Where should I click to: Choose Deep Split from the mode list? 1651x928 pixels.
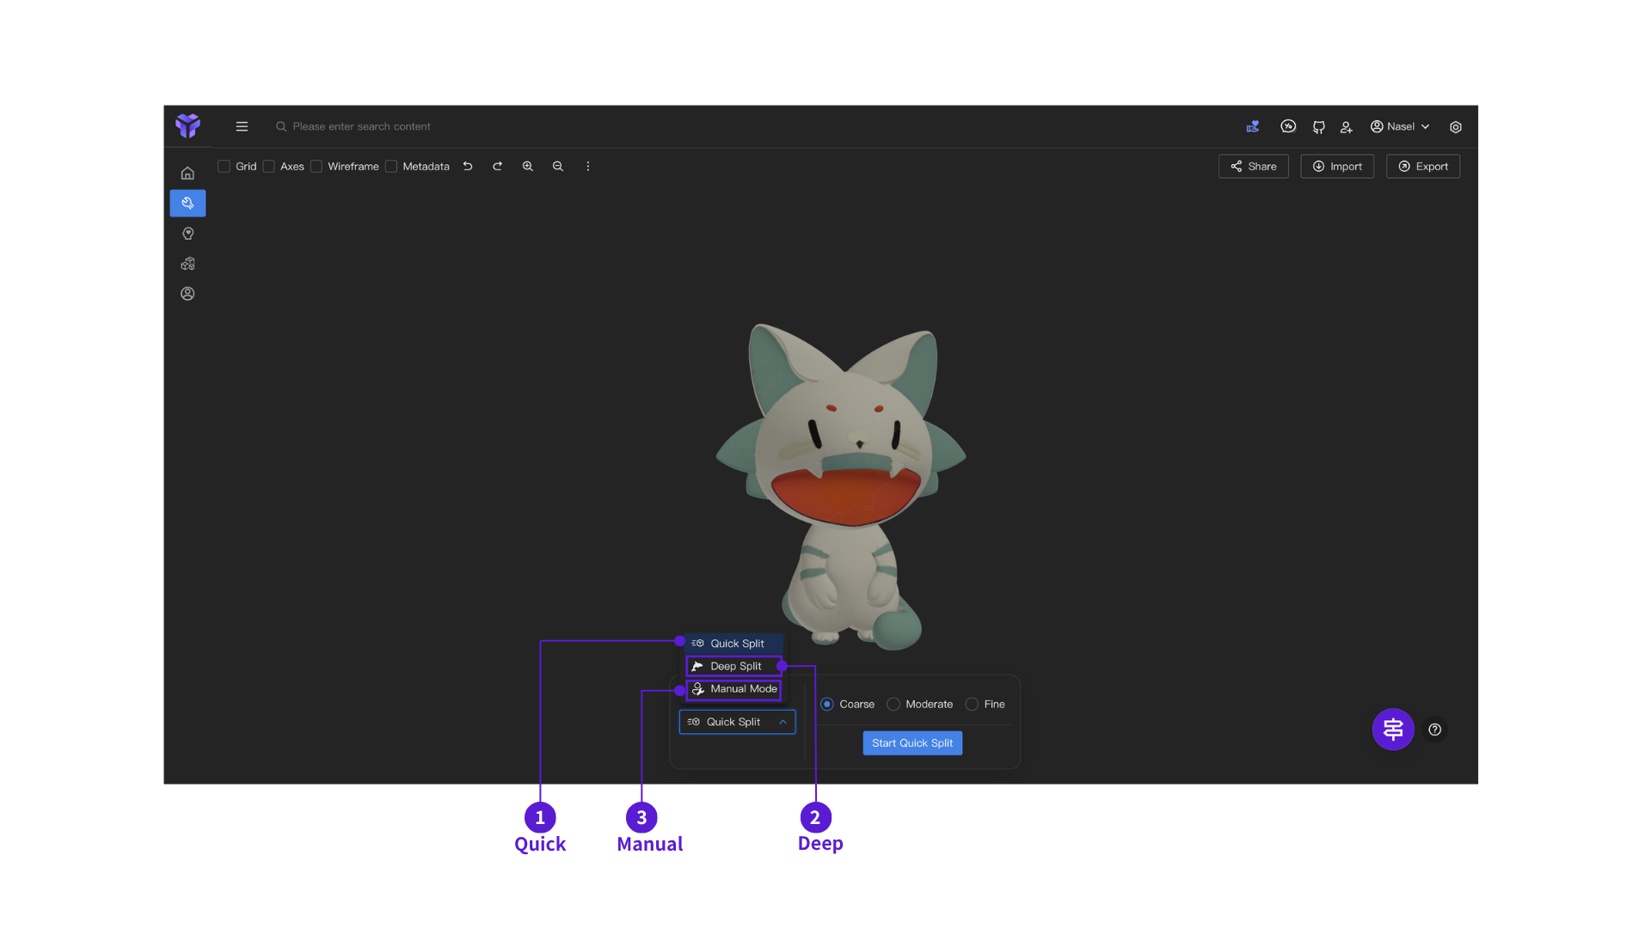[733, 667]
